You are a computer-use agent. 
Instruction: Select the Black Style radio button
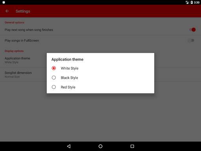(x=54, y=77)
